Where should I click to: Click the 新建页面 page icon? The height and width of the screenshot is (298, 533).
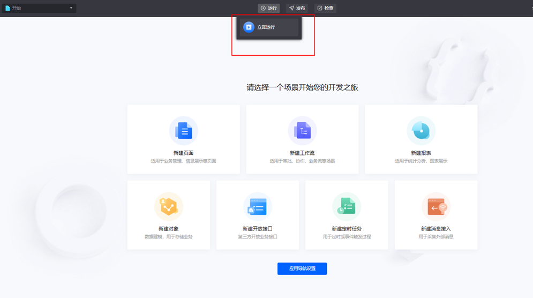click(x=184, y=131)
